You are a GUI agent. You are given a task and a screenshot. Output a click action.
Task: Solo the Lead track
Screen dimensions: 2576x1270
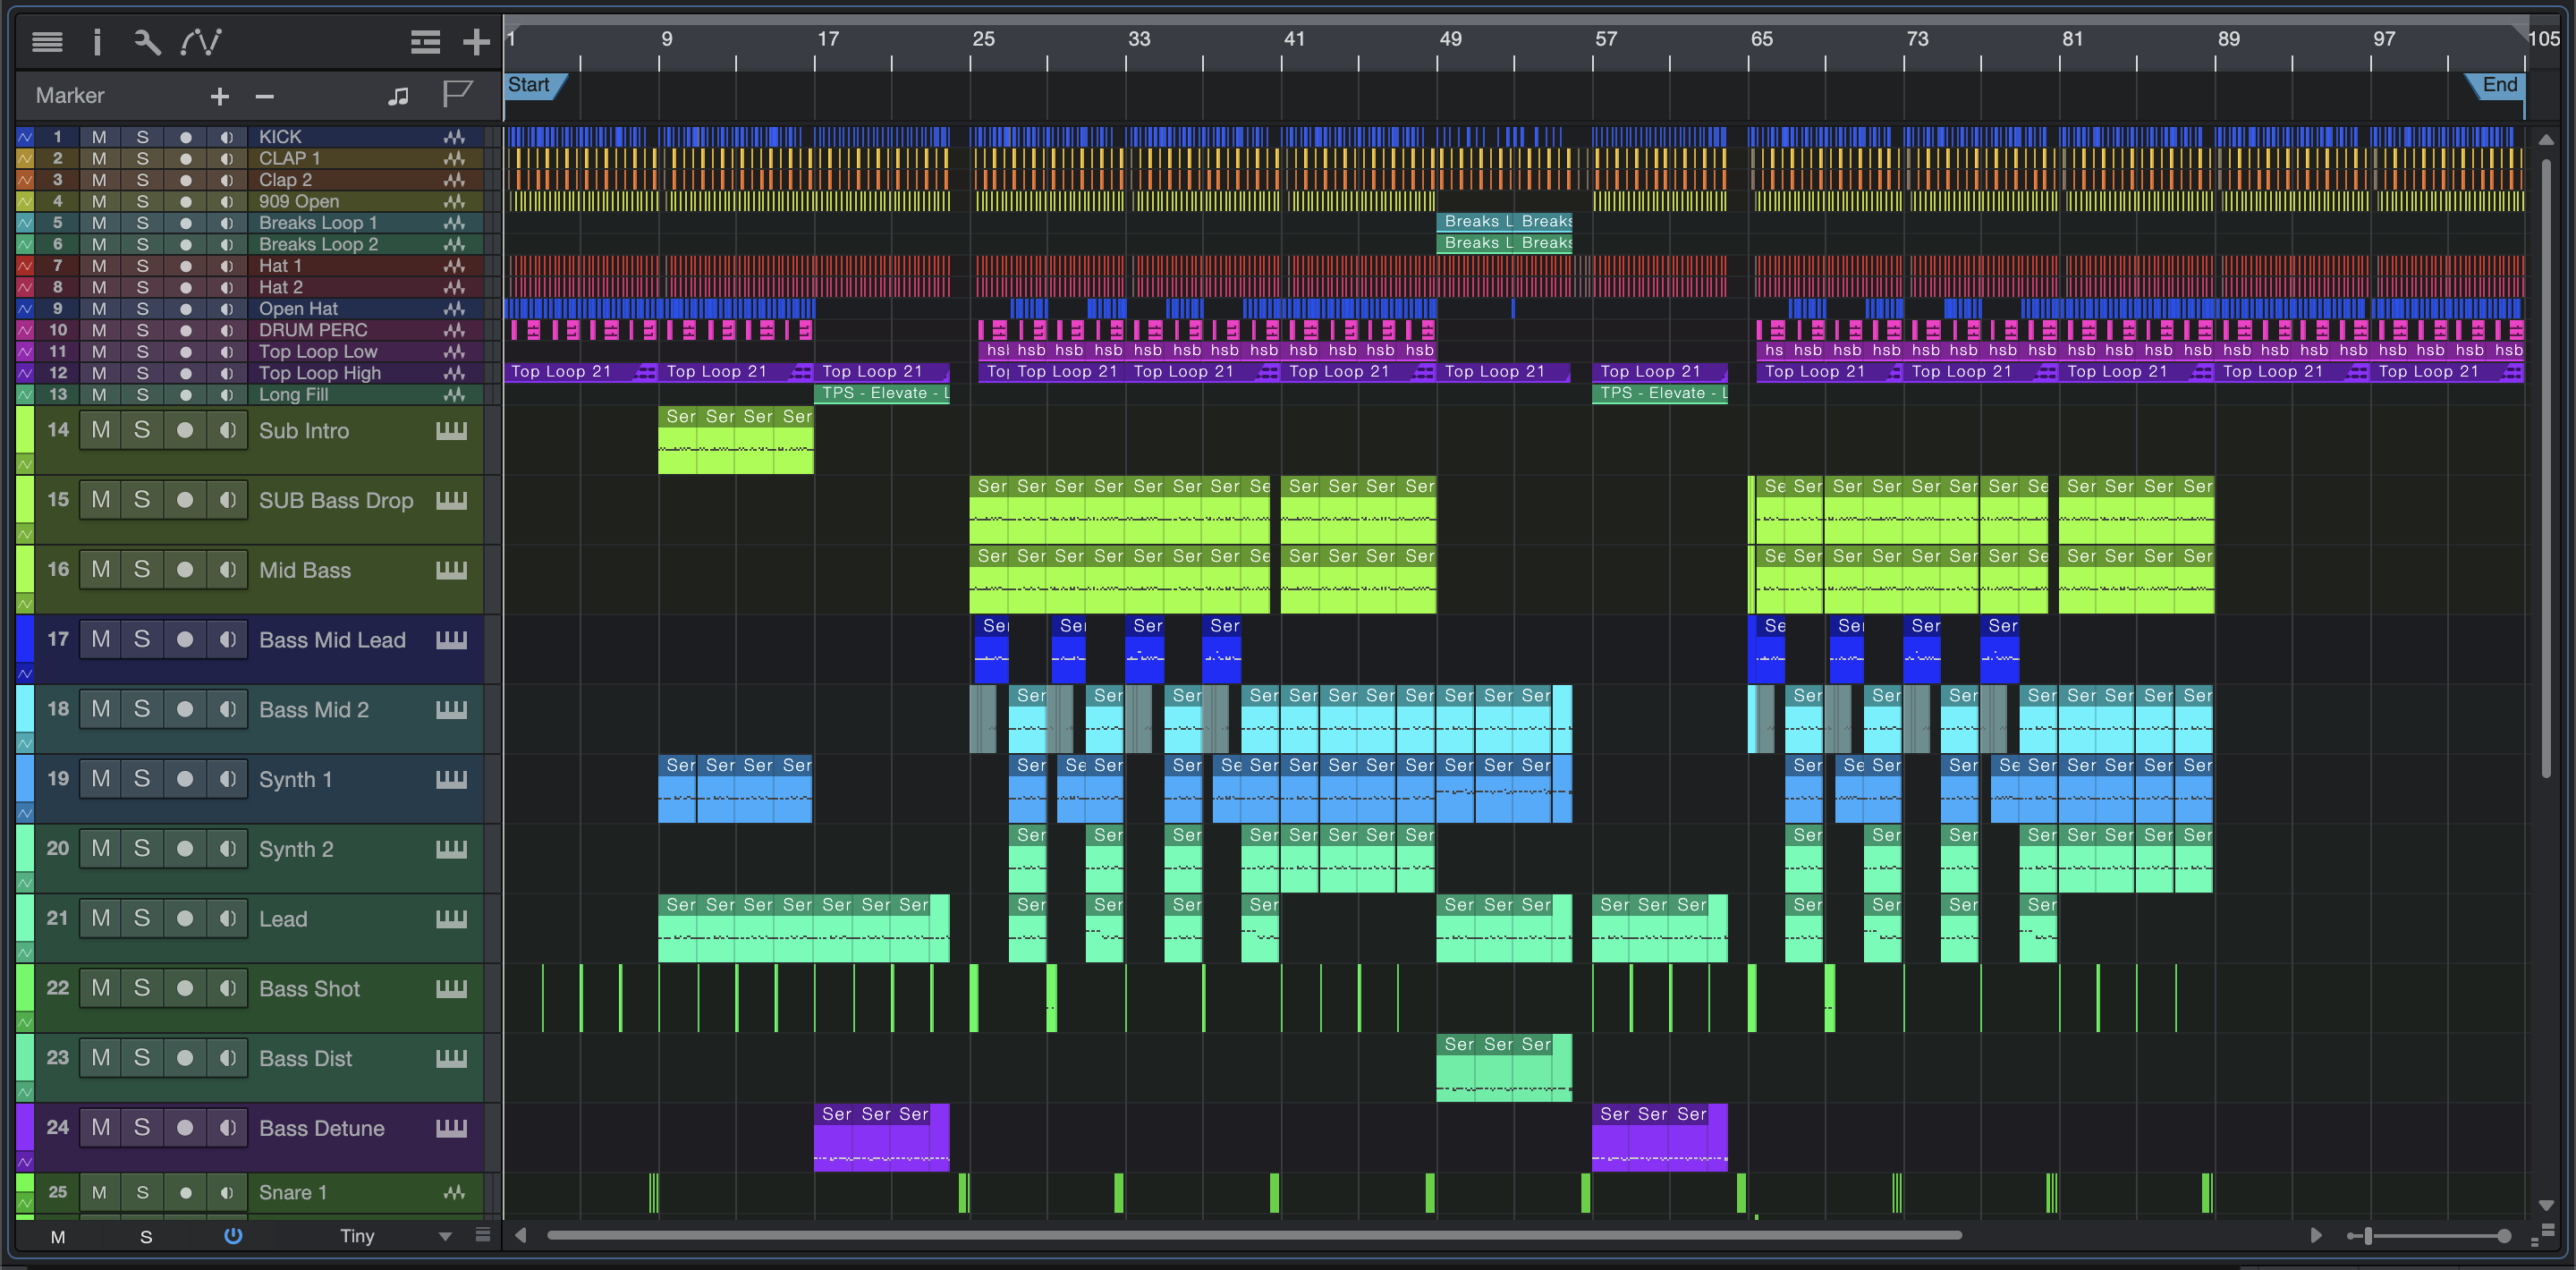[x=142, y=918]
